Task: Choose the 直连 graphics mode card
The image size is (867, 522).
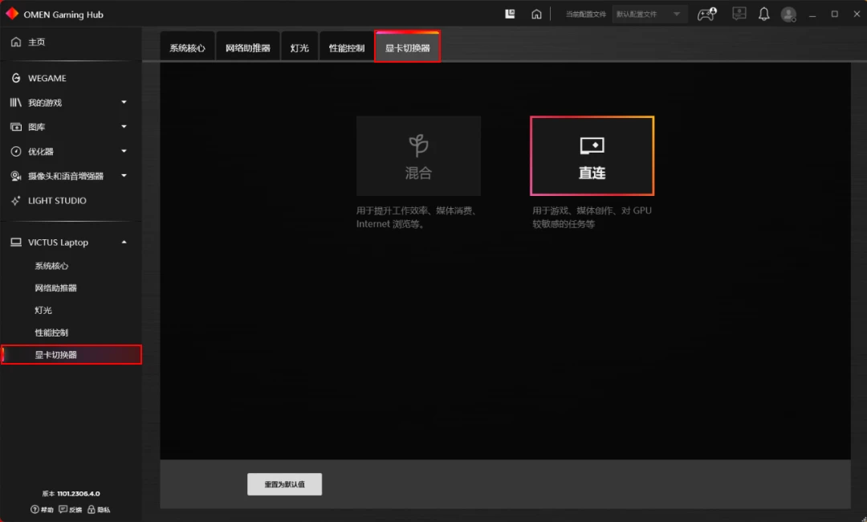Action: point(592,156)
